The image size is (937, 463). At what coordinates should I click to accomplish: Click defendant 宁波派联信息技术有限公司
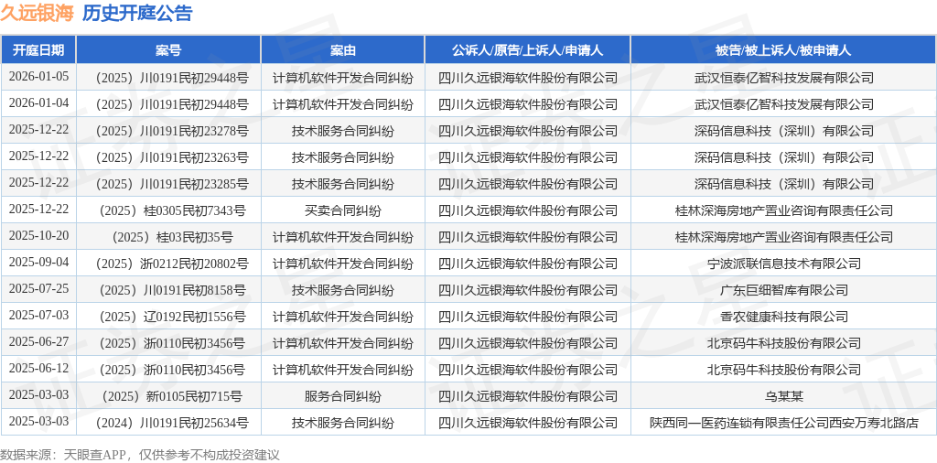click(783, 264)
